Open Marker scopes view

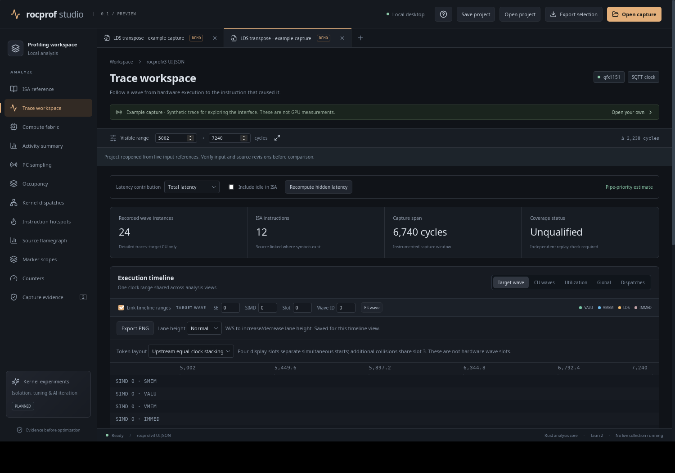[x=48, y=259]
